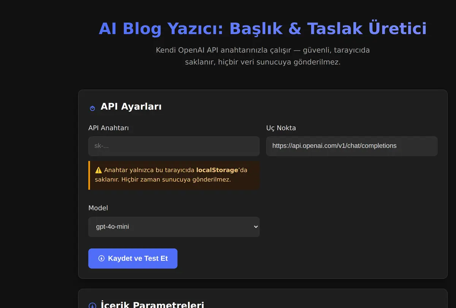Click the Kaydet ve Test Et button
Image resolution: width=456 pixels, height=308 pixels.
pos(133,259)
